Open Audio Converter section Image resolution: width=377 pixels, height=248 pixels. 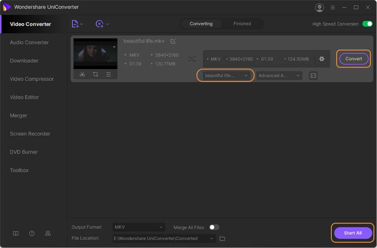click(29, 43)
